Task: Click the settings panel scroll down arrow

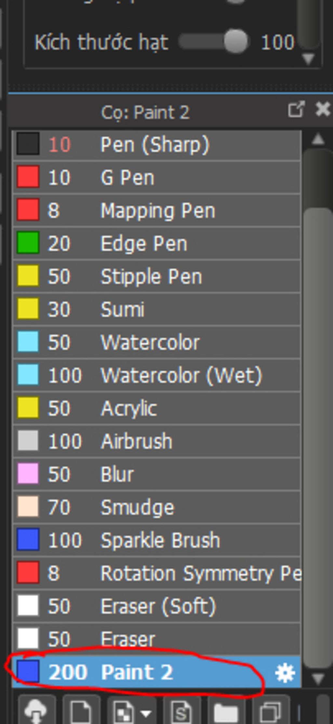Action: (x=308, y=59)
